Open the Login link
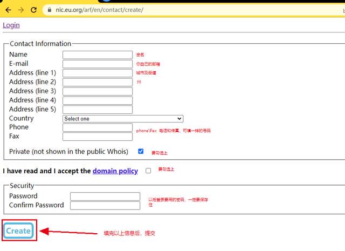This screenshot has height=251, width=345. click(x=11, y=25)
